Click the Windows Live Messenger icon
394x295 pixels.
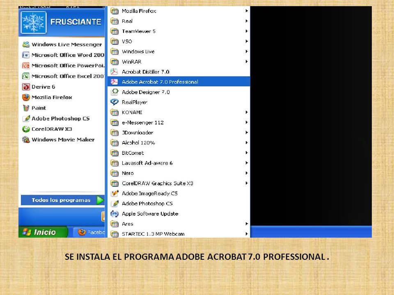(x=26, y=44)
